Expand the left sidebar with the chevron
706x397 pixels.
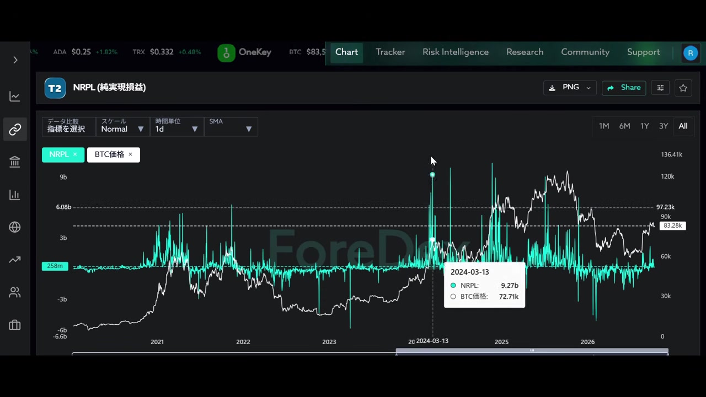(x=15, y=60)
